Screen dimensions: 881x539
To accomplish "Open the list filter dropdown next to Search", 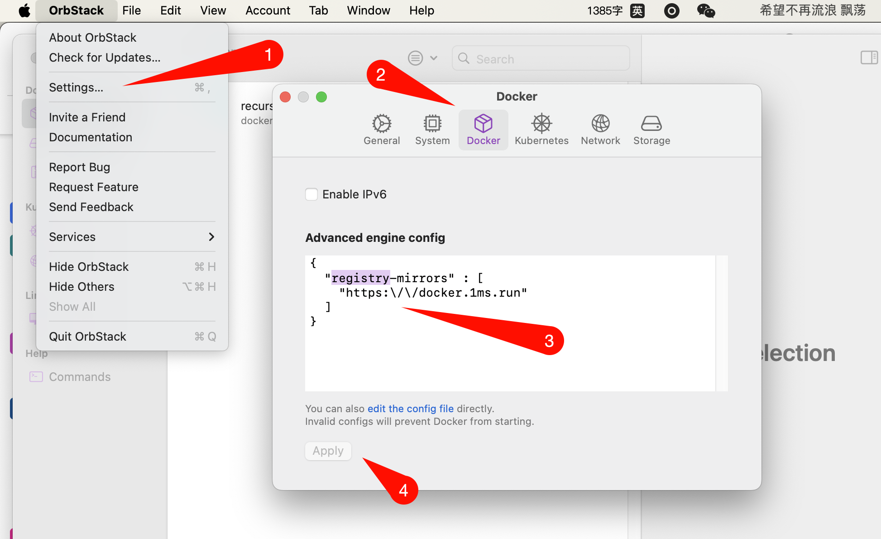I will 423,58.
